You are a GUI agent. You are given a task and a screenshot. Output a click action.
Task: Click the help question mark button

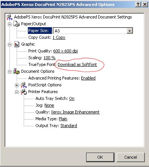138,5
